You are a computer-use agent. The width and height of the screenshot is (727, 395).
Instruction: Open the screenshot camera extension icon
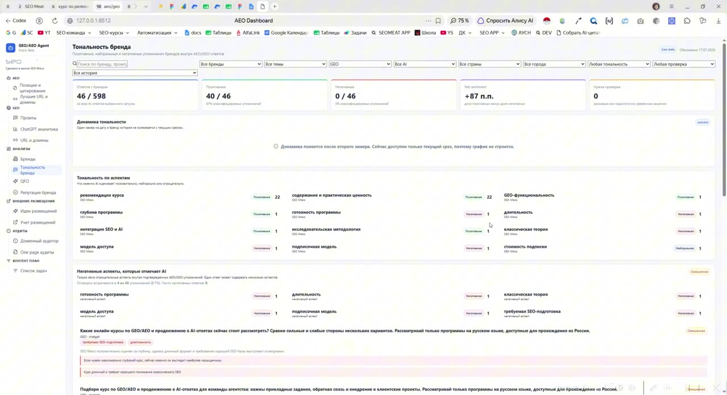click(x=641, y=20)
